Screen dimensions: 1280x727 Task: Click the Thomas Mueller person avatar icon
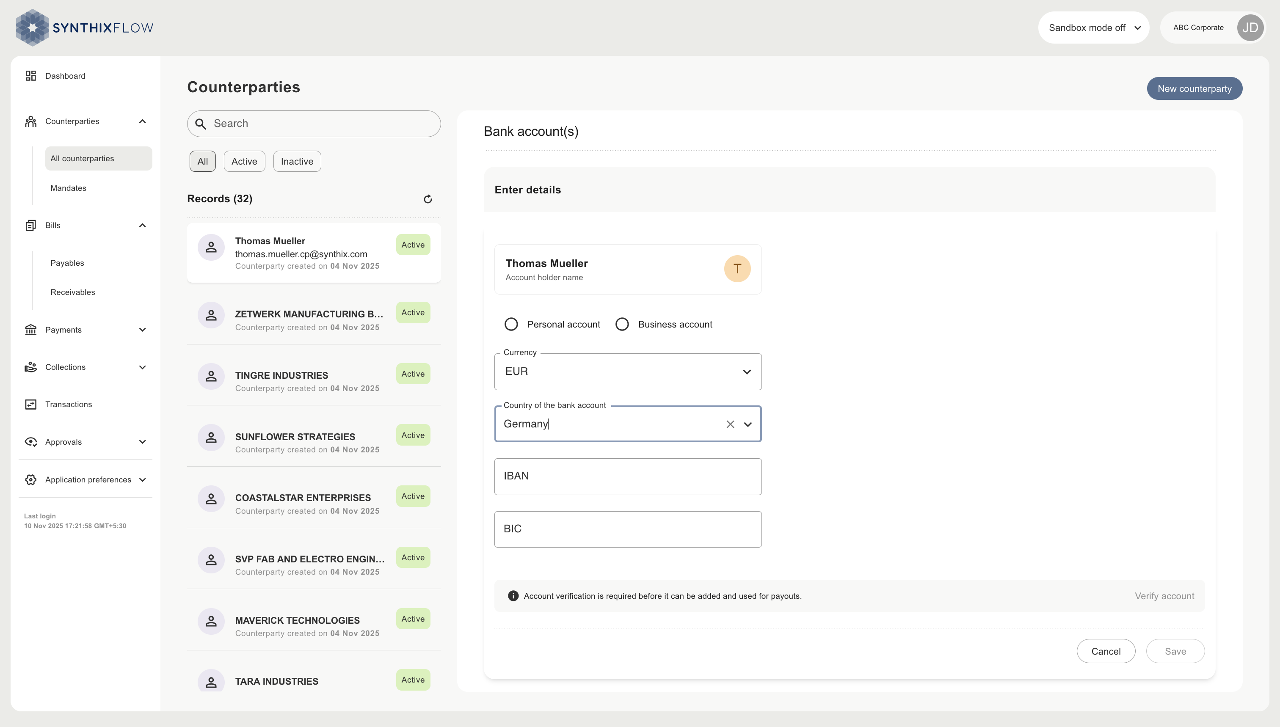[211, 247]
